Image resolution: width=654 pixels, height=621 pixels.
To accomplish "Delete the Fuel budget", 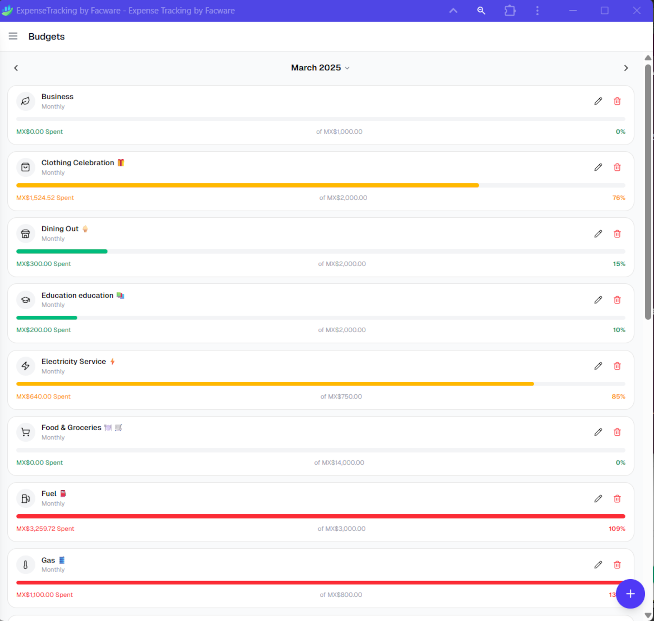I will [617, 498].
